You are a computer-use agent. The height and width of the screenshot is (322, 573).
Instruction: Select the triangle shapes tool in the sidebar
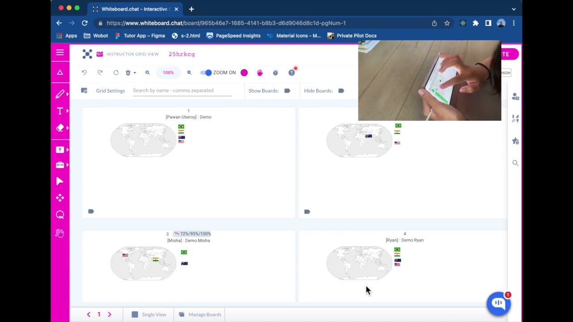coord(60,72)
